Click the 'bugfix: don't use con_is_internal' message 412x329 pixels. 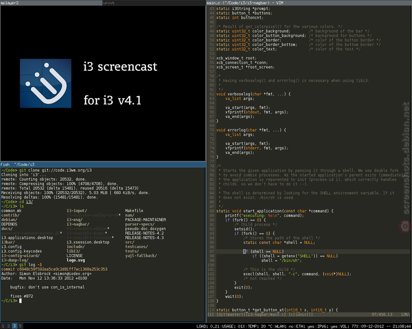coord(47,287)
